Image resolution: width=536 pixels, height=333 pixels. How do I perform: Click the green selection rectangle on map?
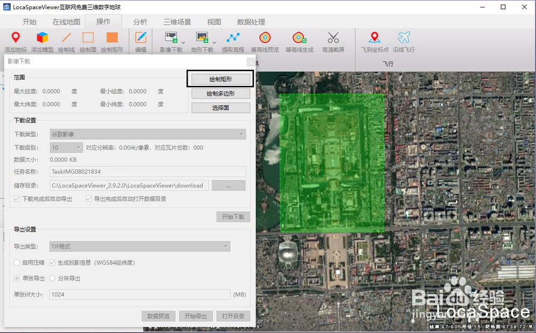(332, 163)
